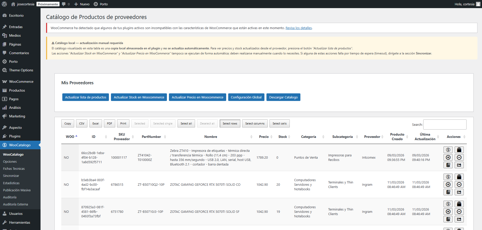The height and width of the screenshot is (230, 482).
Task: Click the Porto icon in the admin bar
Action: 95,4
